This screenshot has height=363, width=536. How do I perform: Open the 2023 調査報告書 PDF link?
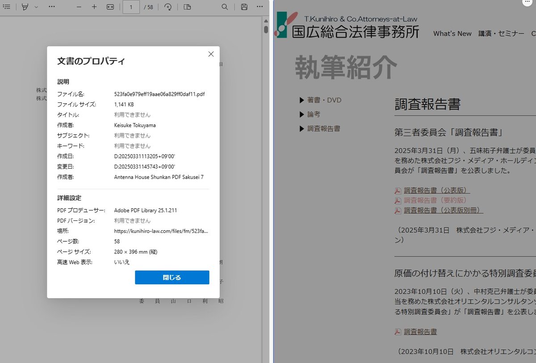pos(420,331)
